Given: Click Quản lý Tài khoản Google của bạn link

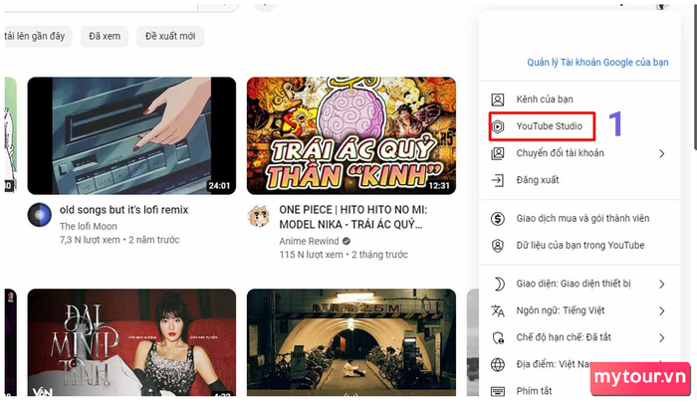Looking at the screenshot, I should (x=597, y=63).
